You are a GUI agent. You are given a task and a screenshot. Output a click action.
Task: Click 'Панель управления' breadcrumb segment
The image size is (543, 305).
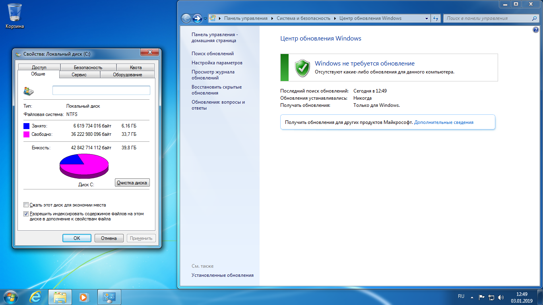tap(246, 18)
